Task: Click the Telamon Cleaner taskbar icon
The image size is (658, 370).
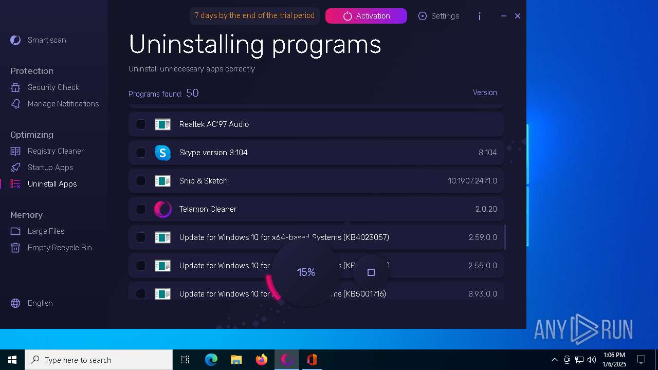Action: pos(287,360)
